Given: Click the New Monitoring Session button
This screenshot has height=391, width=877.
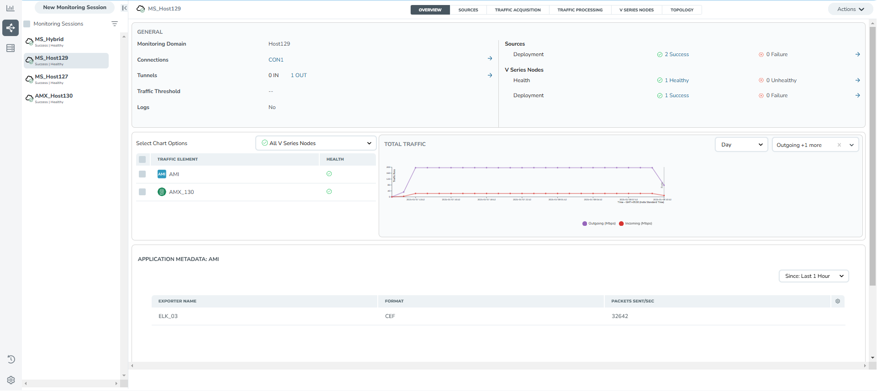Looking at the screenshot, I should [74, 7].
